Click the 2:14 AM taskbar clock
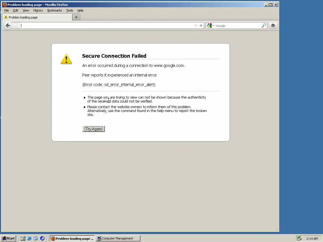 coord(312,239)
